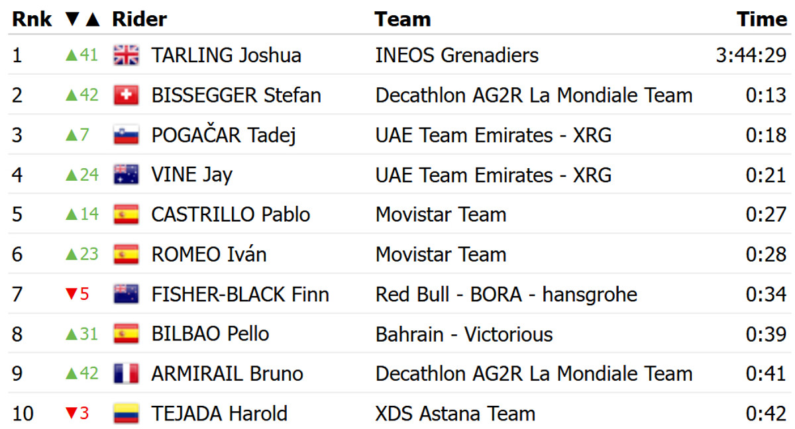The width and height of the screenshot is (795, 429).
Task: Click the Swiss flag next to Bissegger
Action: pos(126,95)
